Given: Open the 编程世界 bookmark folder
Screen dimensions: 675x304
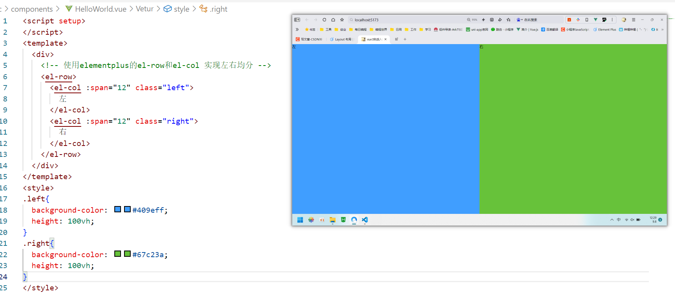Looking at the screenshot, I should point(378,29).
